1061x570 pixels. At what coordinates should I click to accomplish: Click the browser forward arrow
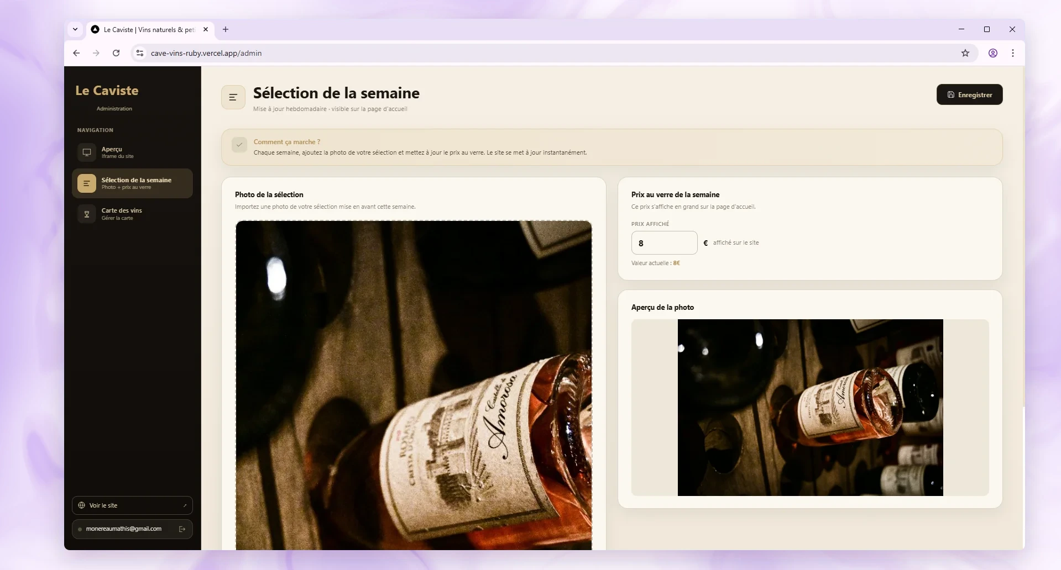point(96,53)
